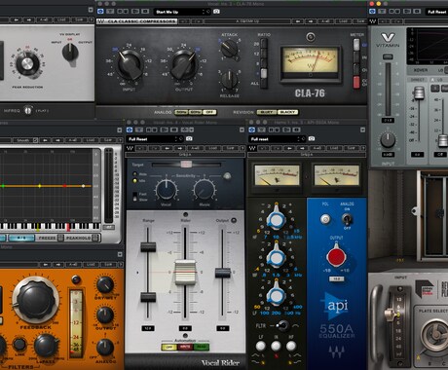448x370 pixels.
Task: Click the A→B button in CLA-76 toolbar
Action: tap(325, 21)
